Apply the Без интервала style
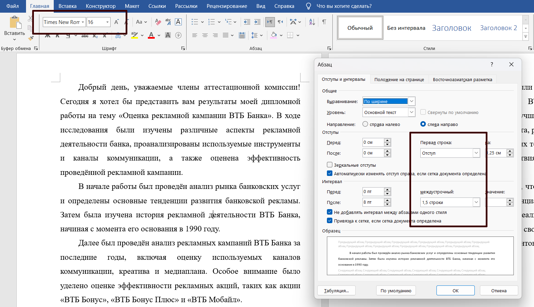Screen dimensions: 534x307 point(406,28)
